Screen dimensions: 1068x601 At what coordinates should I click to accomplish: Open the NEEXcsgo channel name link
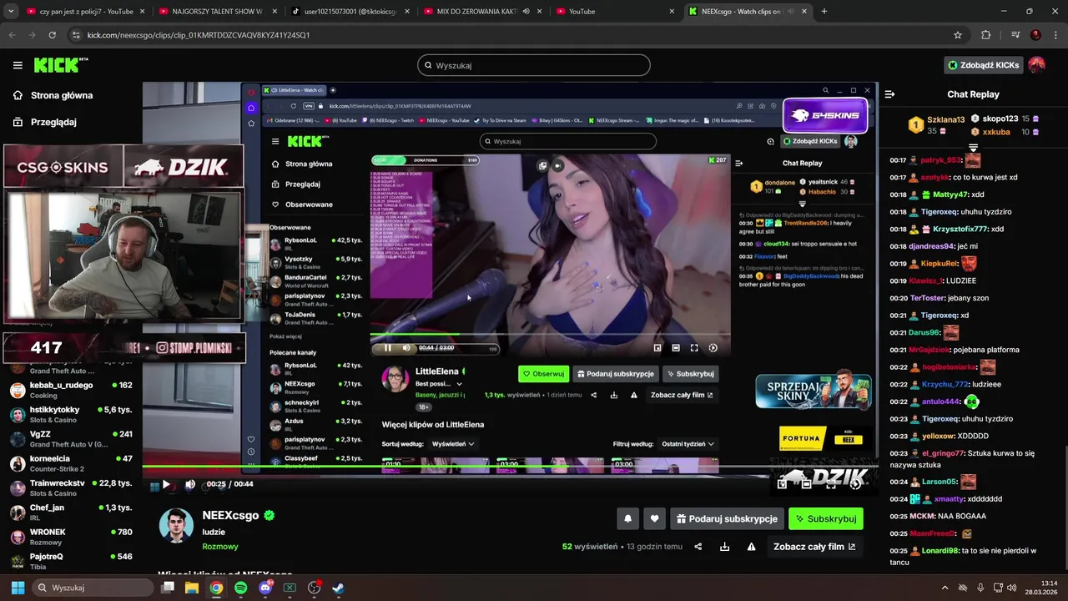pyautogui.click(x=230, y=516)
